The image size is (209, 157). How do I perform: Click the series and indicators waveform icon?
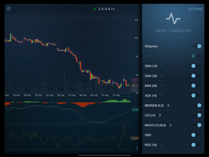(x=173, y=19)
